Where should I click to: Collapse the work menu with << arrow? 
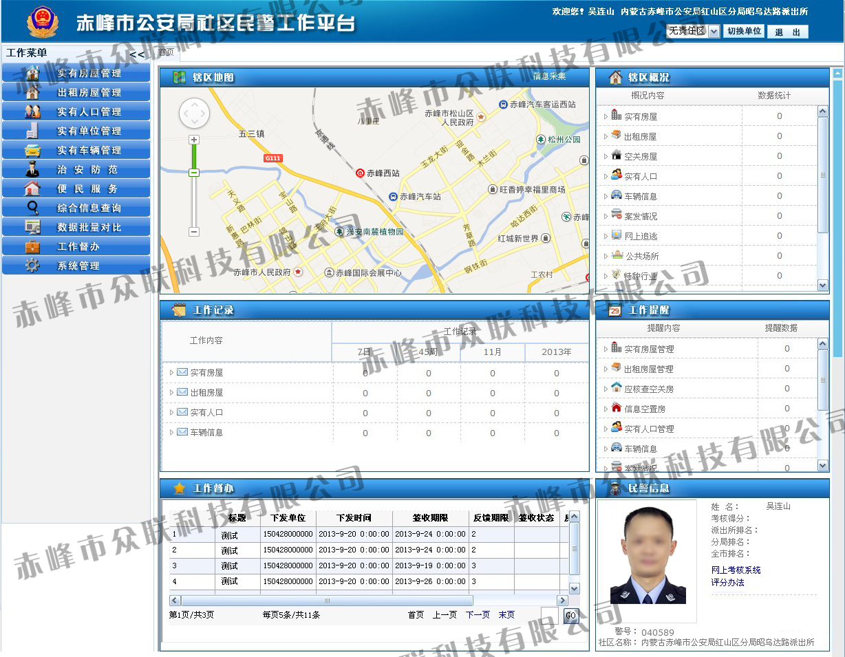click(x=137, y=54)
